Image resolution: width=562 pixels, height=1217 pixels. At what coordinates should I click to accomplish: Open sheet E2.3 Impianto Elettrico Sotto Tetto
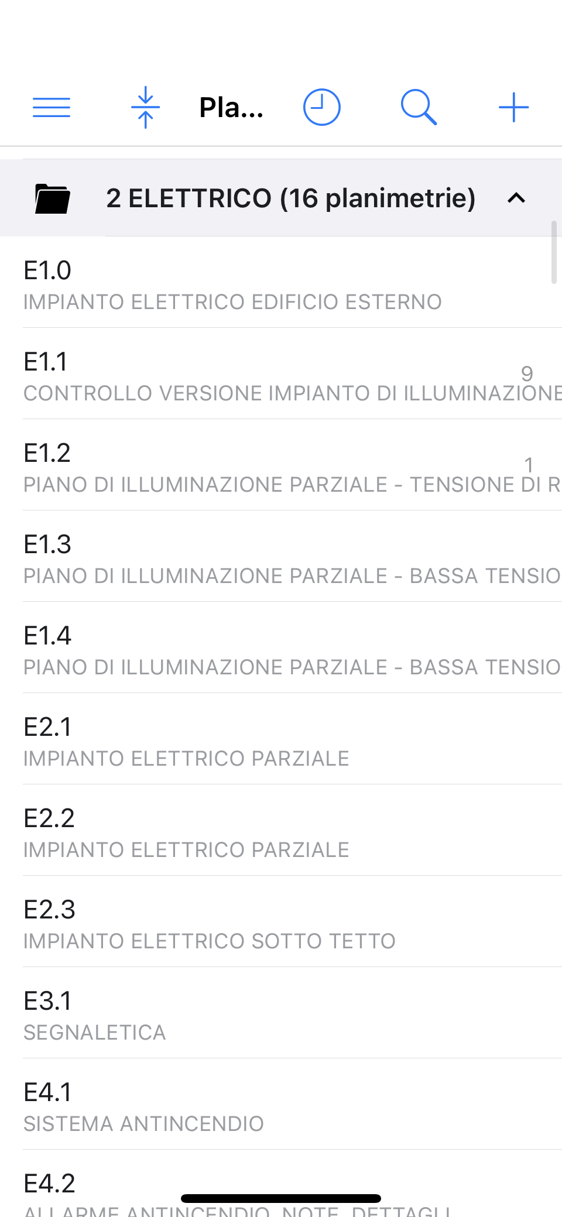click(x=281, y=921)
